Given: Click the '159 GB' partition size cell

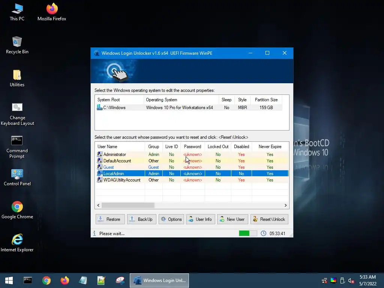Looking at the screenshot, I should [x=266, y=108].
